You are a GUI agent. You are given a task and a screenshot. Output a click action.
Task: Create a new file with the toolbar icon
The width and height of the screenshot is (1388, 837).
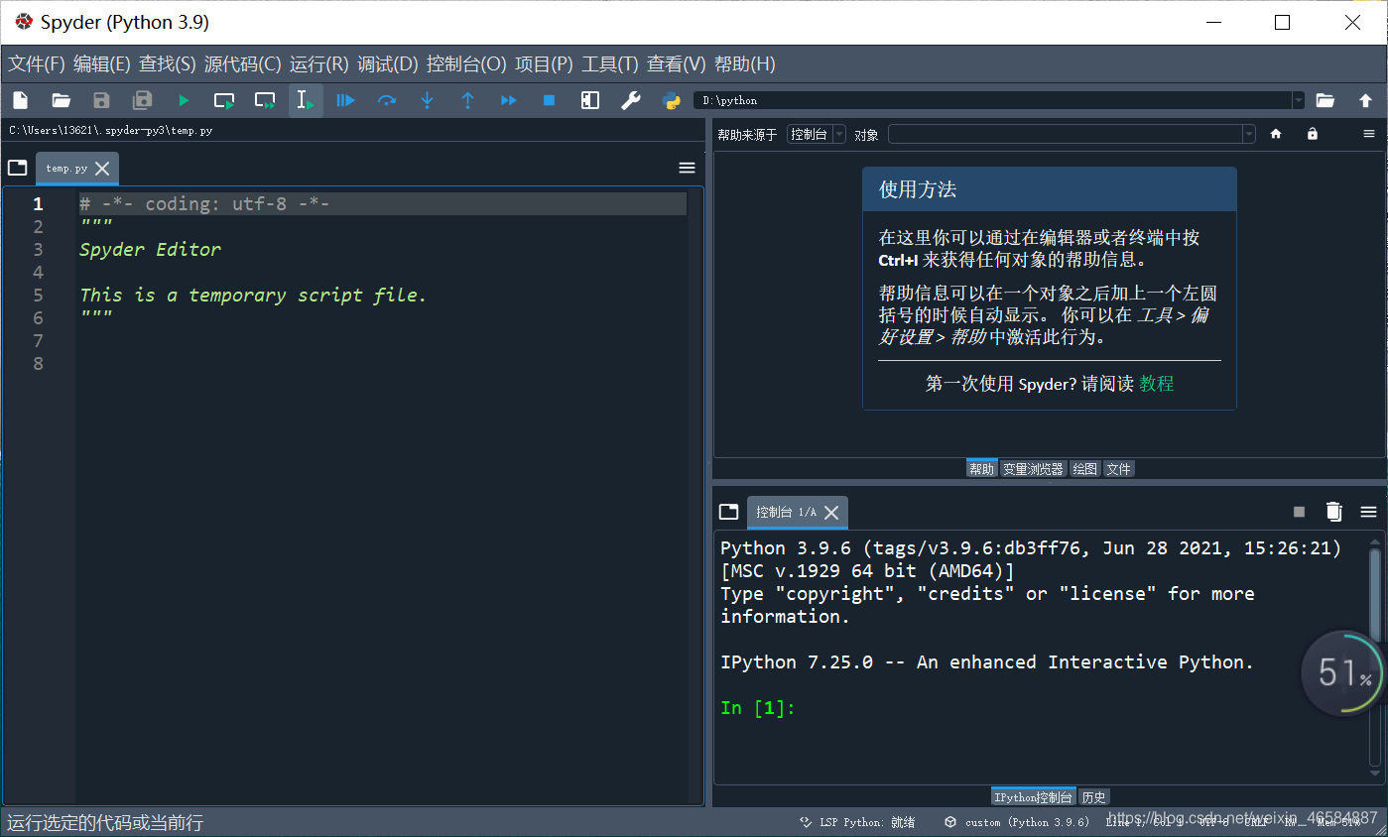coord(20,100)
